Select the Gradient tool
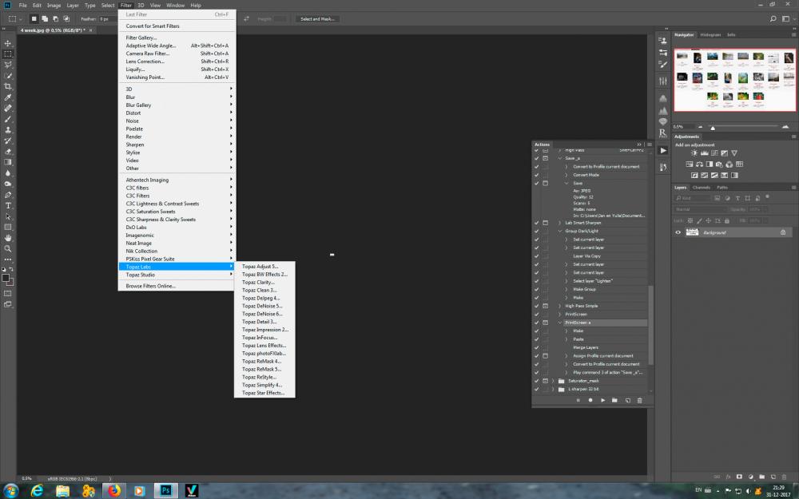Screen dimensions: 799x499 coord(8,162)
